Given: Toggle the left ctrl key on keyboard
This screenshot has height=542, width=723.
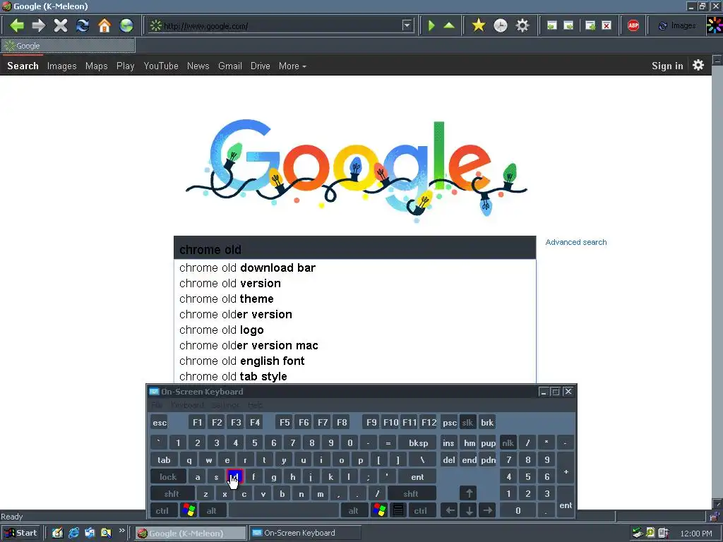Looking at the screenshot, I should [162, 511].
